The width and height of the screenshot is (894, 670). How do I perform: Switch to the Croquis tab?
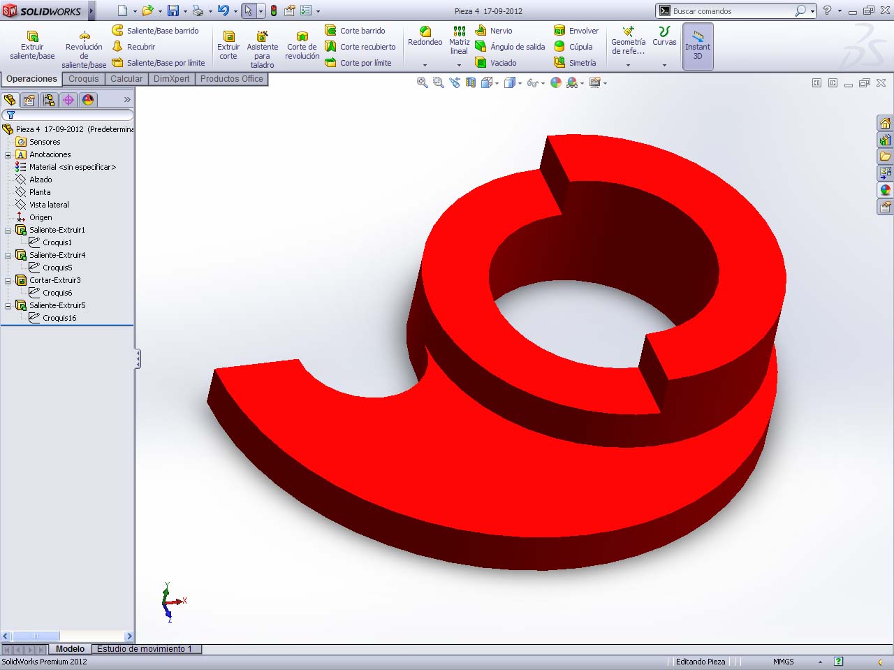84,79
